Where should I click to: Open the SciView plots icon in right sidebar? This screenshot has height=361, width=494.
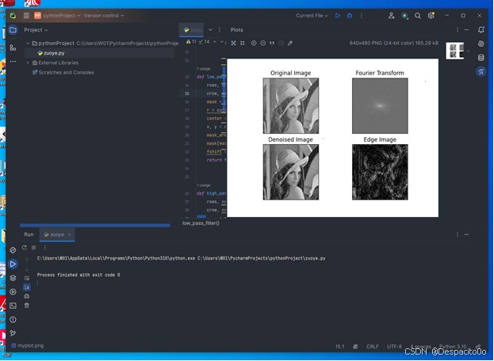pos(481,72)
